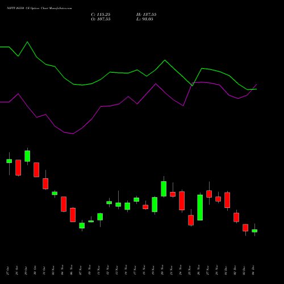Click the 01 Dec date label
This screenshot has height=284, width=284.
(226, 270)
